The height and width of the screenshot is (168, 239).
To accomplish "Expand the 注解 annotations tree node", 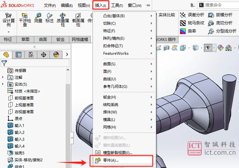I will point(3,77).
